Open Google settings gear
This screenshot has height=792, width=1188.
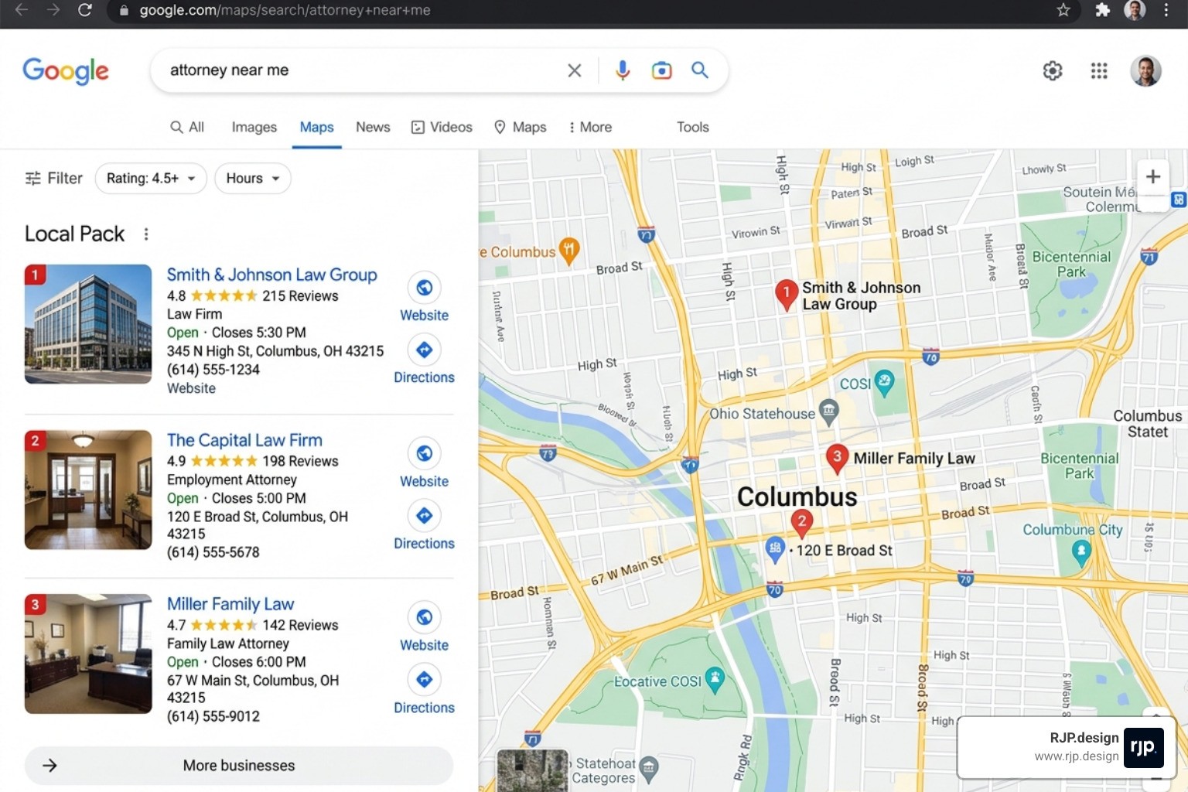[1053, 71]
